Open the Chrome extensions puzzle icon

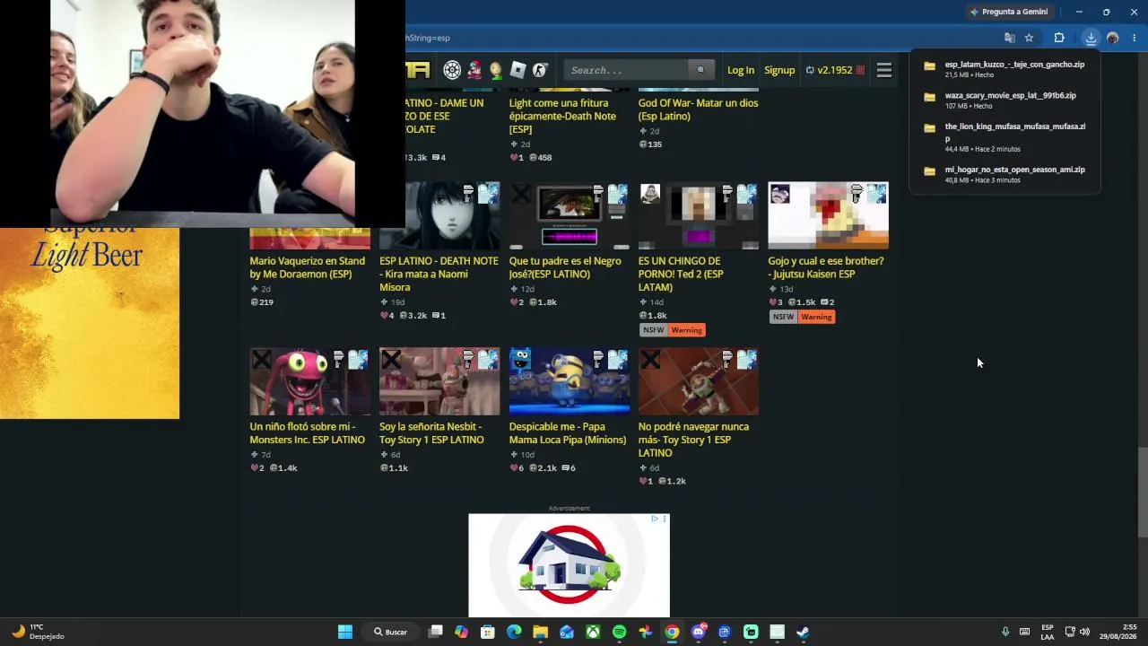click(x=1059, y=38)
